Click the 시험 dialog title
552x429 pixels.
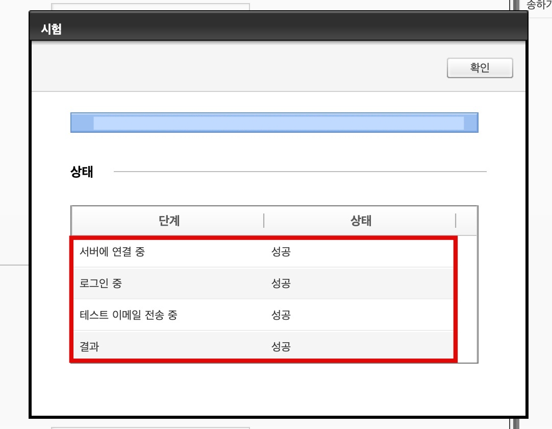tap(52, 29)
